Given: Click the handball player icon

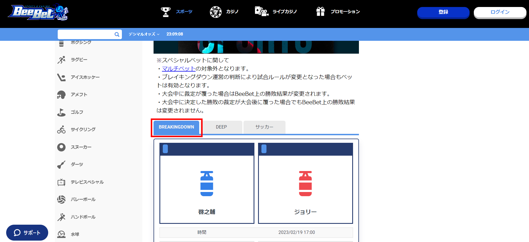Looking at the screenshot, I should point(61,217).
